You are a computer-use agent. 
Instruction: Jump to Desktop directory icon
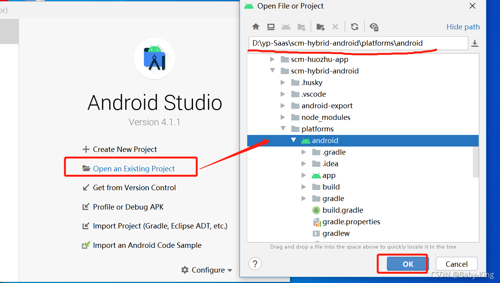(x=271, y=27)
